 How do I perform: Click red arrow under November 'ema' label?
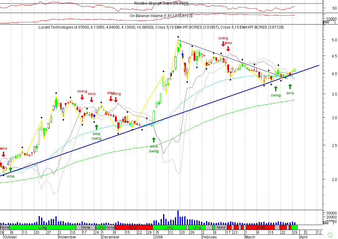(x=92, y=99)
